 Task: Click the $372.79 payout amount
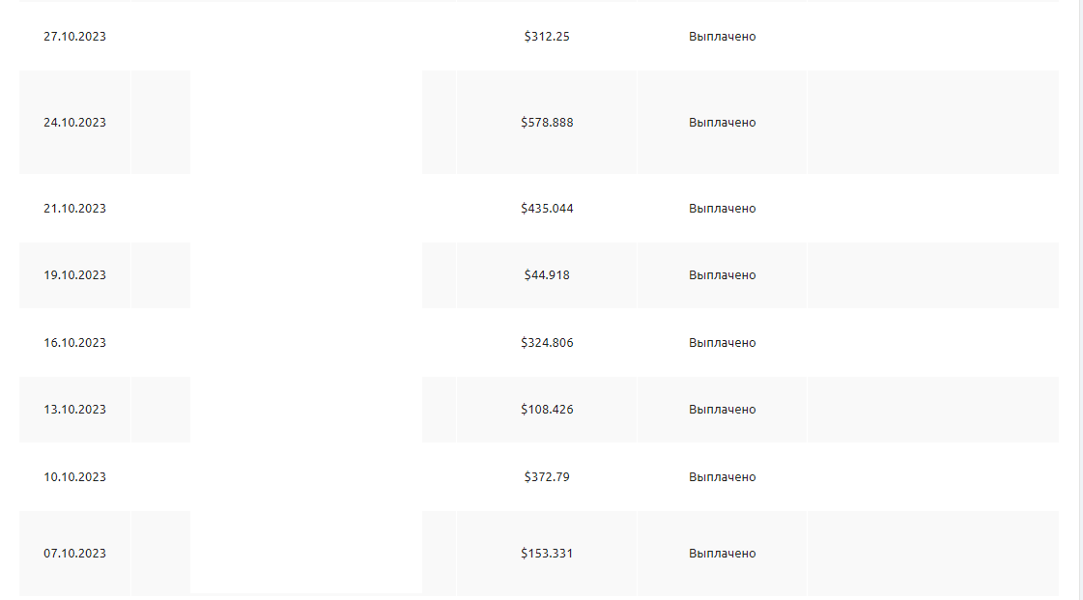point(547,477)
